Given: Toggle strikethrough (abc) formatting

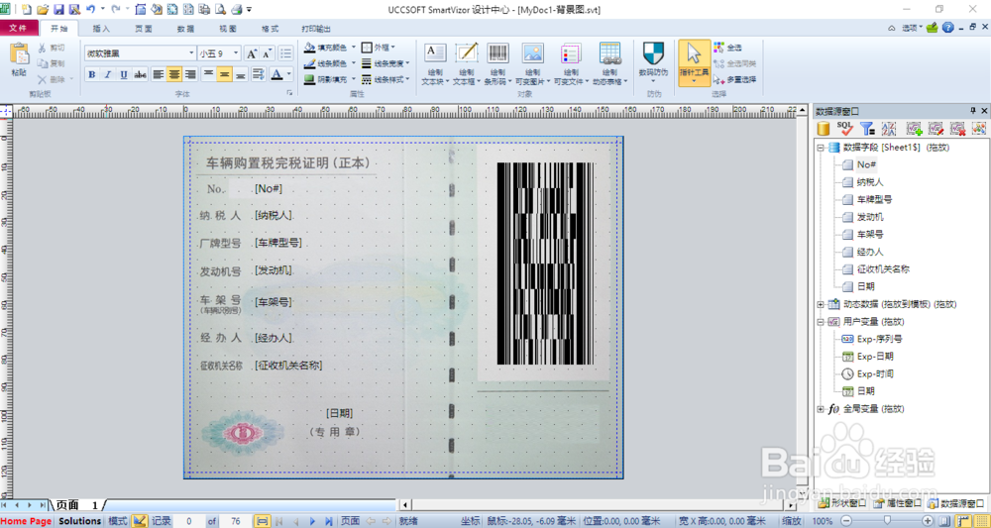Looking at the screenshot, I should pyautogui.click(x=141, y=74).
